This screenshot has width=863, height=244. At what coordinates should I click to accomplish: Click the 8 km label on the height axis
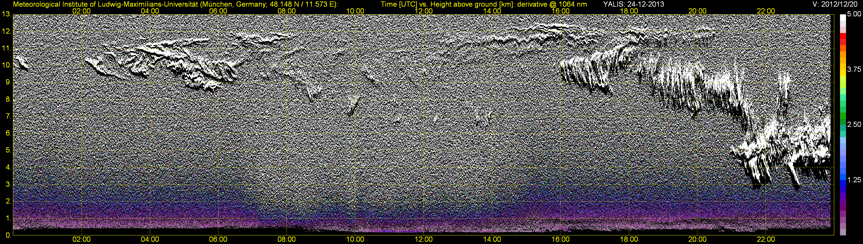coord(8,100)
